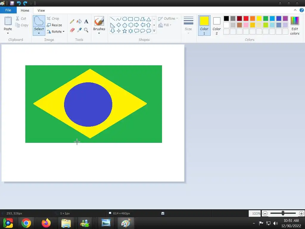The height and width of the screenshot is (229, 305).
Task: Choose the Four-point star shape
Action: 119,31
